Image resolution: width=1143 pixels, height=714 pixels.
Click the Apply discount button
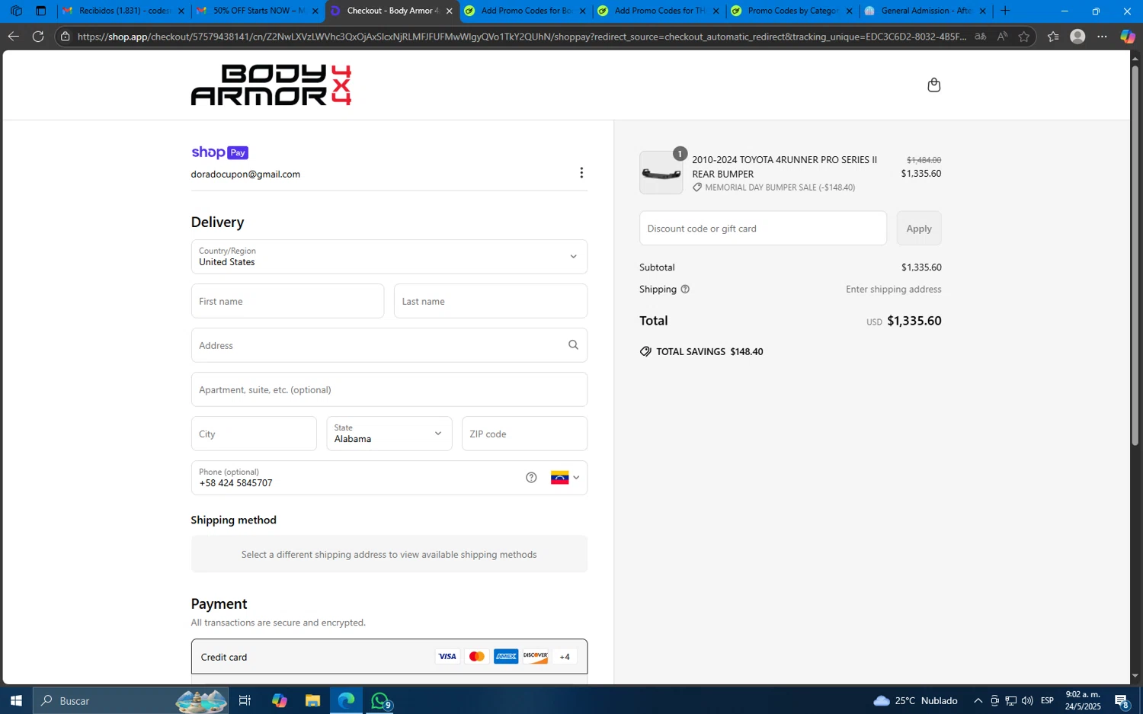tap(919, 229)
